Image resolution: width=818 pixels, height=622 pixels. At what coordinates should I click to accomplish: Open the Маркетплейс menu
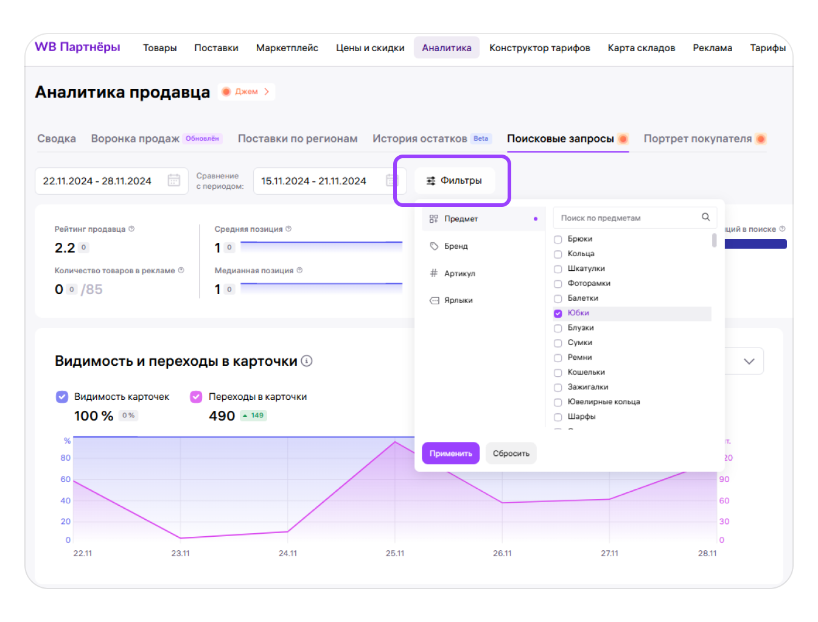coord(287,47)
